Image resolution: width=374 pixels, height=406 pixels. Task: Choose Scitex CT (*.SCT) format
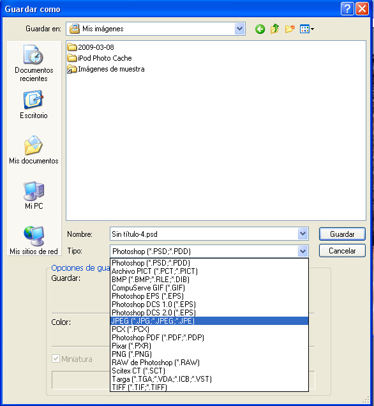click(209, 370)
